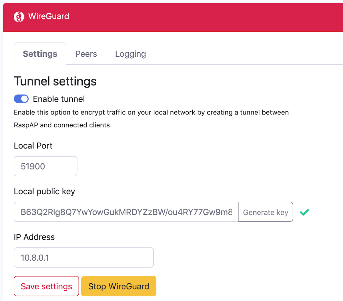This screenshot has height=301, width=343.
Task: Switch to the Peers tab
Action: (x=86, y=54)
